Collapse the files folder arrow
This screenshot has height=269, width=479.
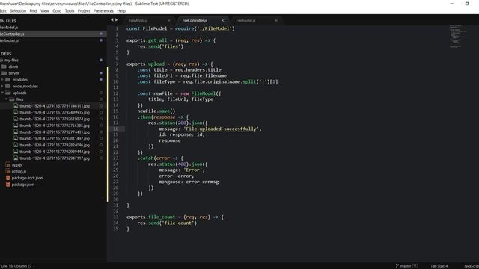[x=6, y=99]
